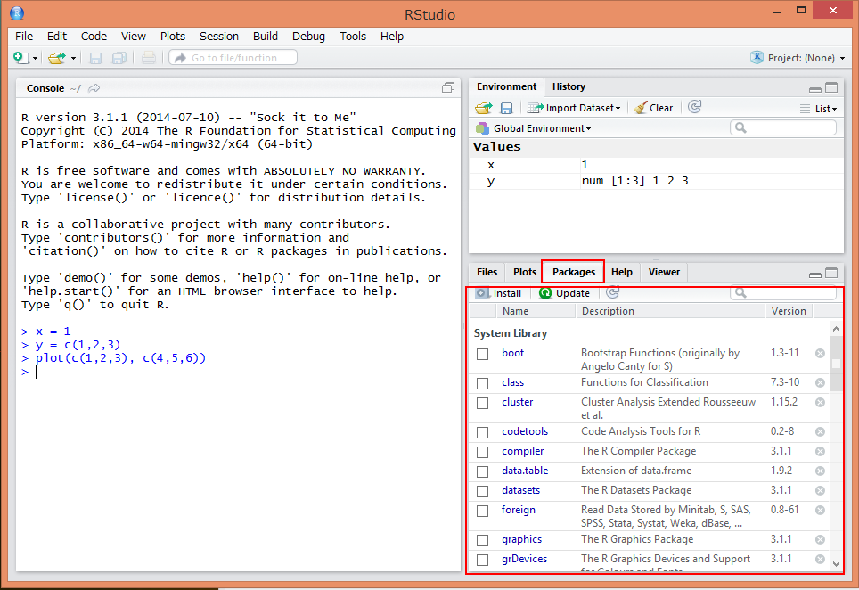This screenshot has width=859, height=590.
Task: Refresh the Packages list icon
Action: [x=612, y=292]
